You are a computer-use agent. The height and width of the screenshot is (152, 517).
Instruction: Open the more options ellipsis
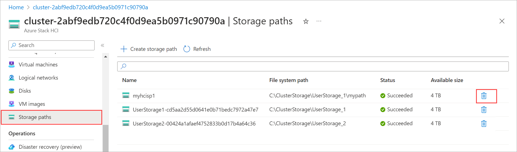click(319, 21)
